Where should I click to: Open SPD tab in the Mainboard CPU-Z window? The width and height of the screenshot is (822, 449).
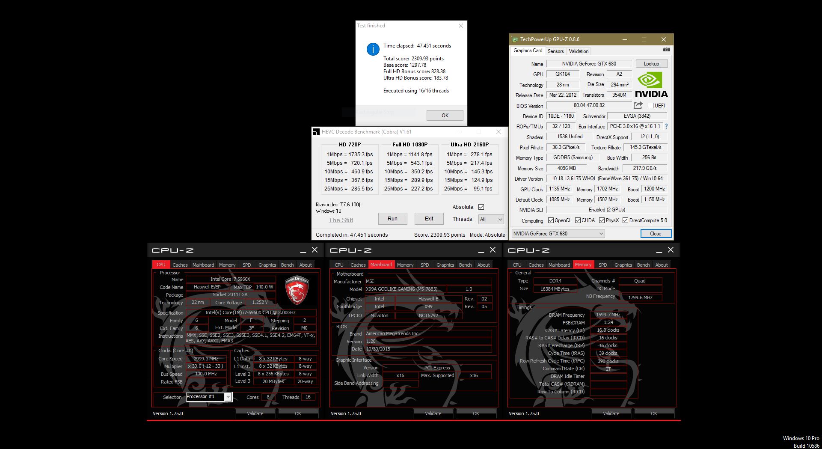(424, 265)
